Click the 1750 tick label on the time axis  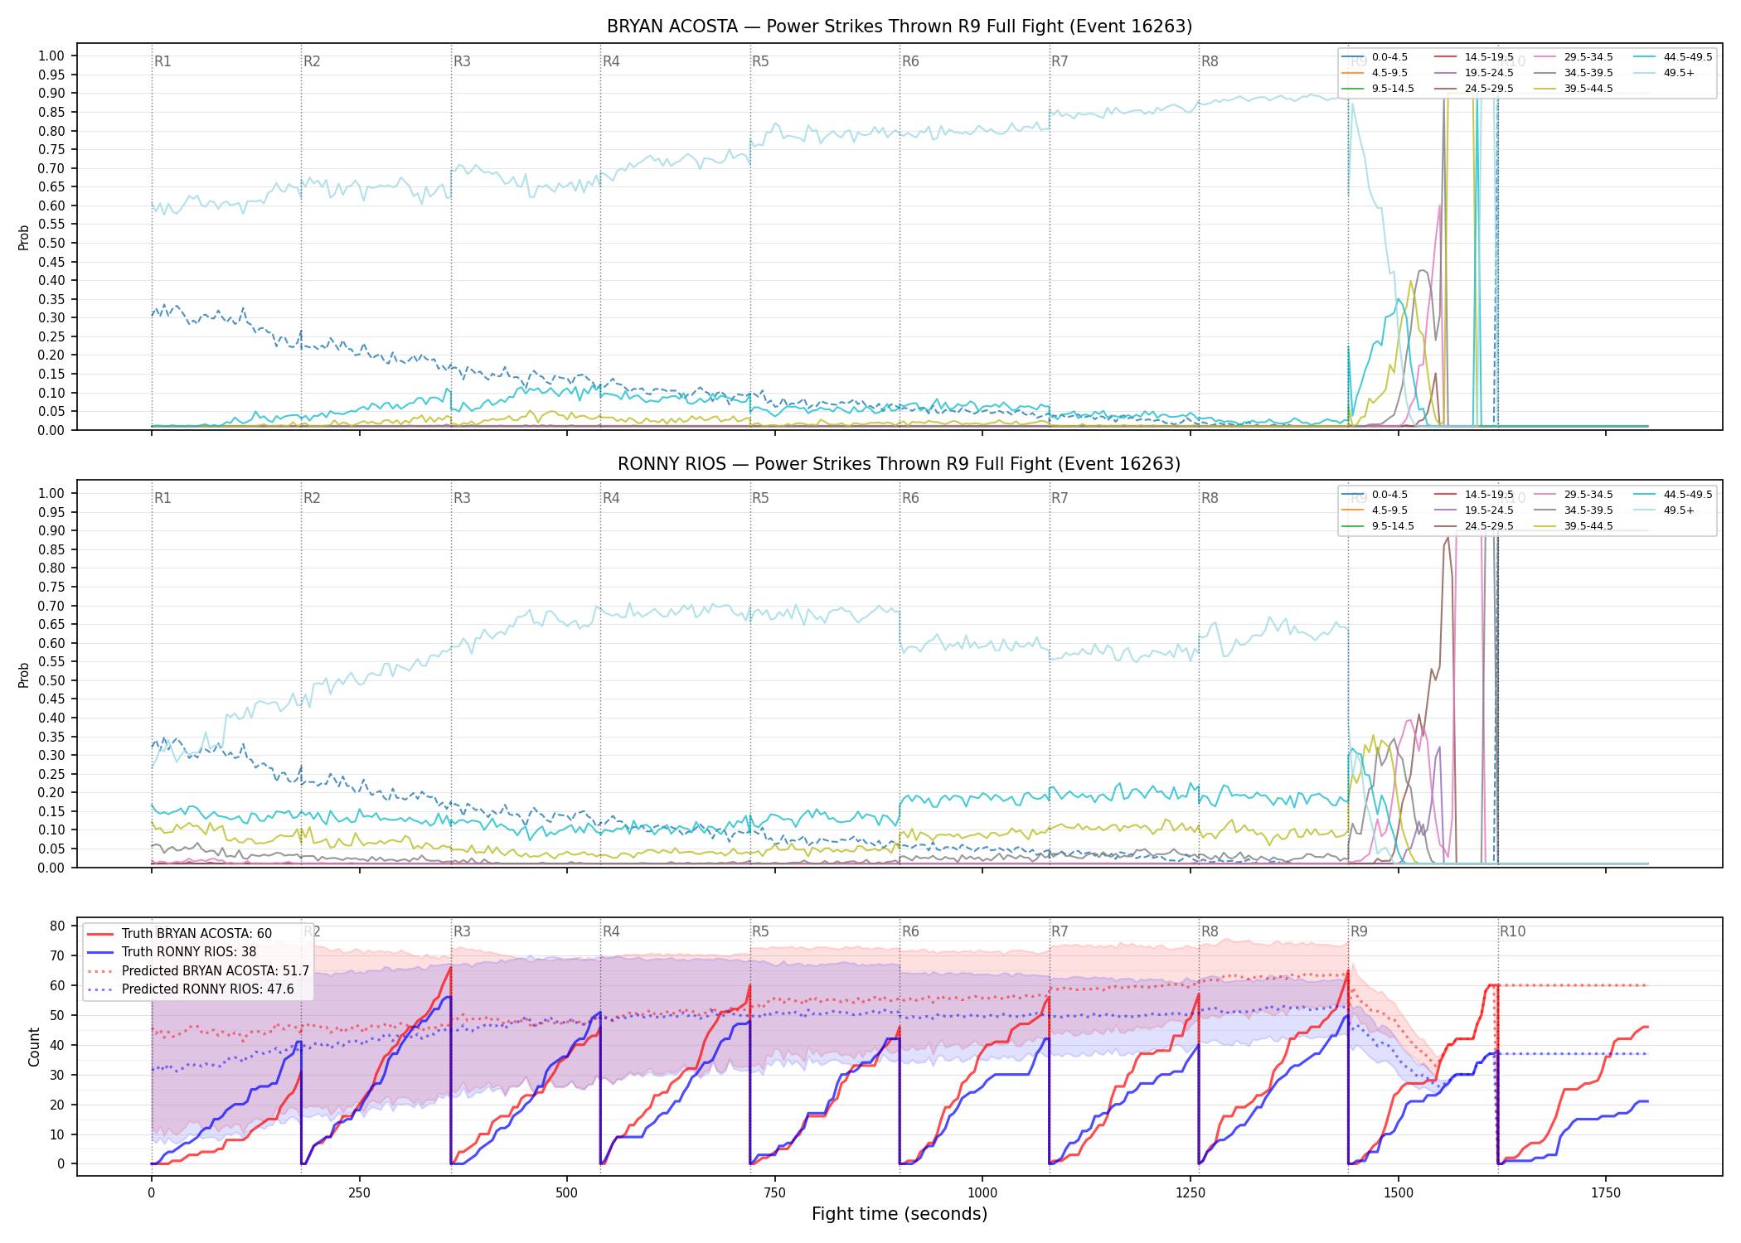tap(1606, 1193)
